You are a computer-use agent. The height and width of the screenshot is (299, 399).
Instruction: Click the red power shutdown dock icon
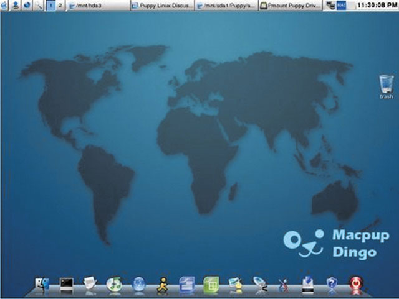tap(356, 285)
